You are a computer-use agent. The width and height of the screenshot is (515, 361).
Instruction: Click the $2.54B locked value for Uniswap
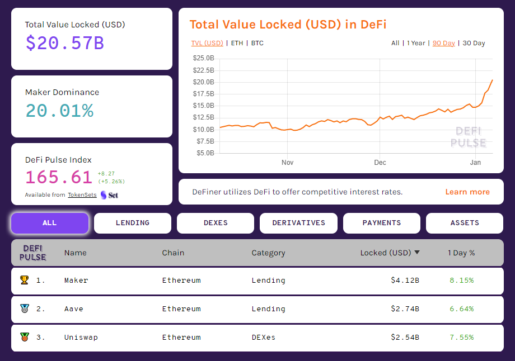405,338
